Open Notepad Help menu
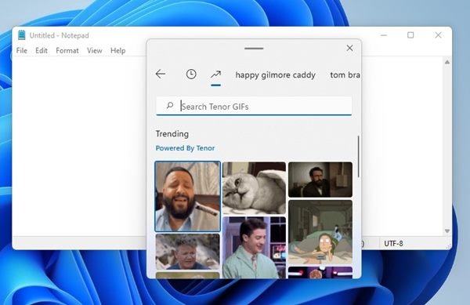470x305 pixels. point(117,51)
